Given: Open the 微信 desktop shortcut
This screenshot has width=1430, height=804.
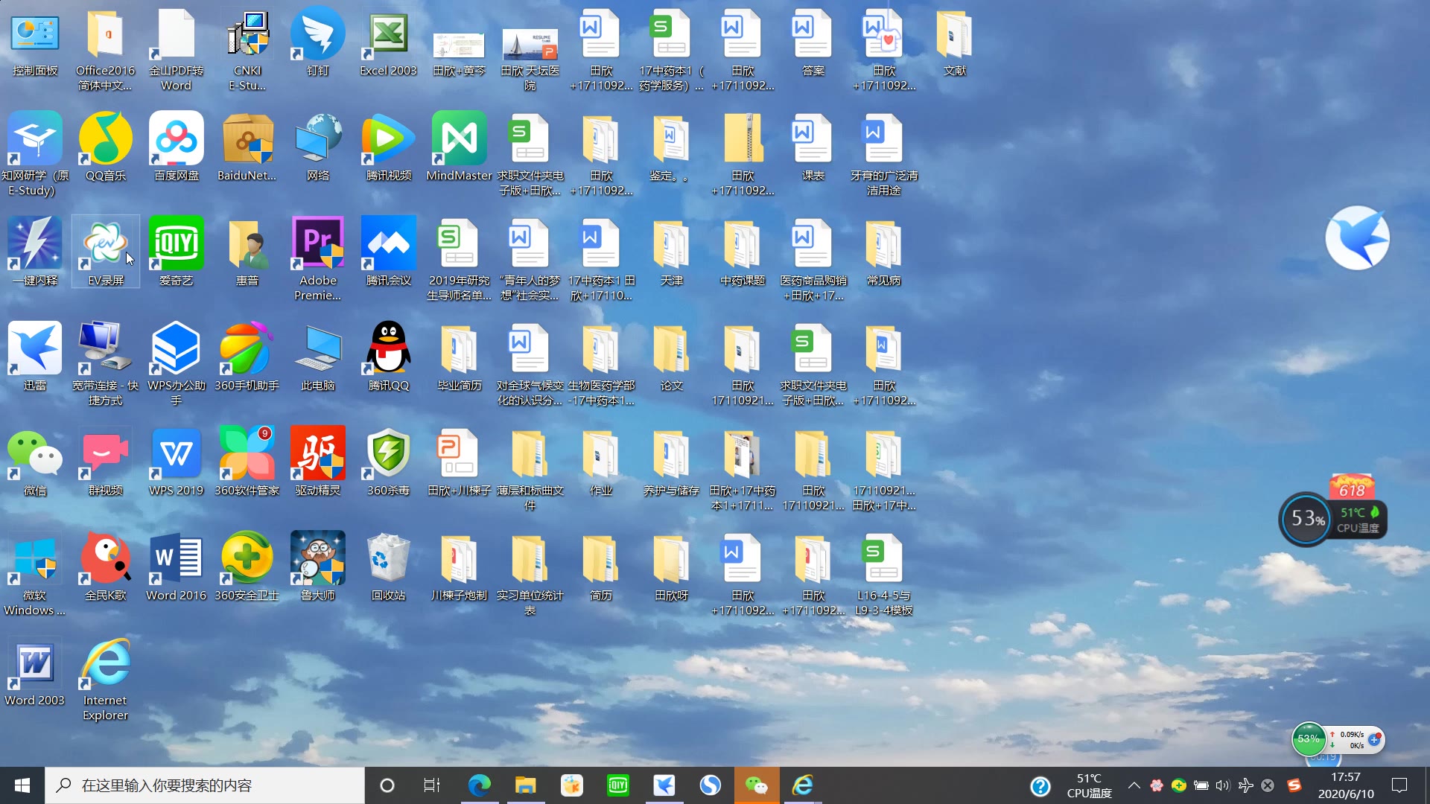Looking at the screenshot, I should 35,462.
